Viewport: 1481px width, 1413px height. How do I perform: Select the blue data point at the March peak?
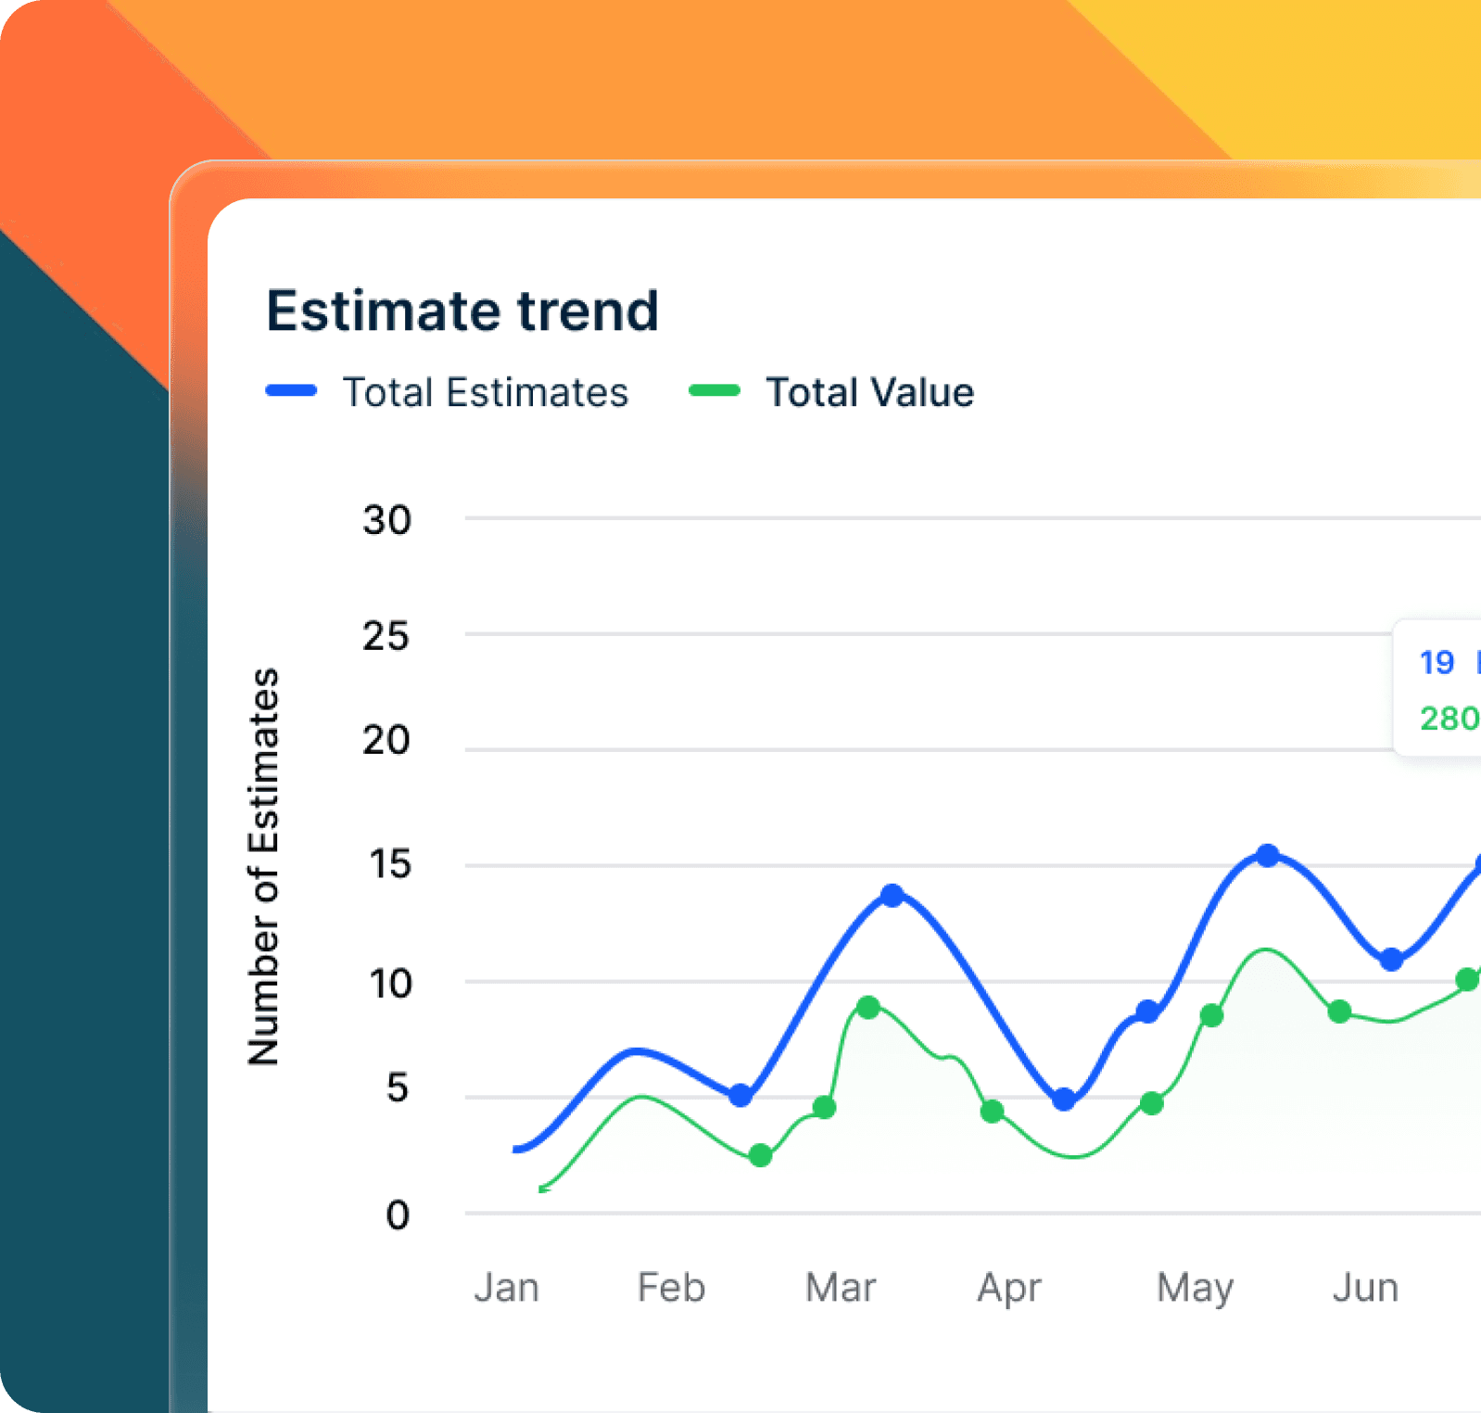[892, 896]
